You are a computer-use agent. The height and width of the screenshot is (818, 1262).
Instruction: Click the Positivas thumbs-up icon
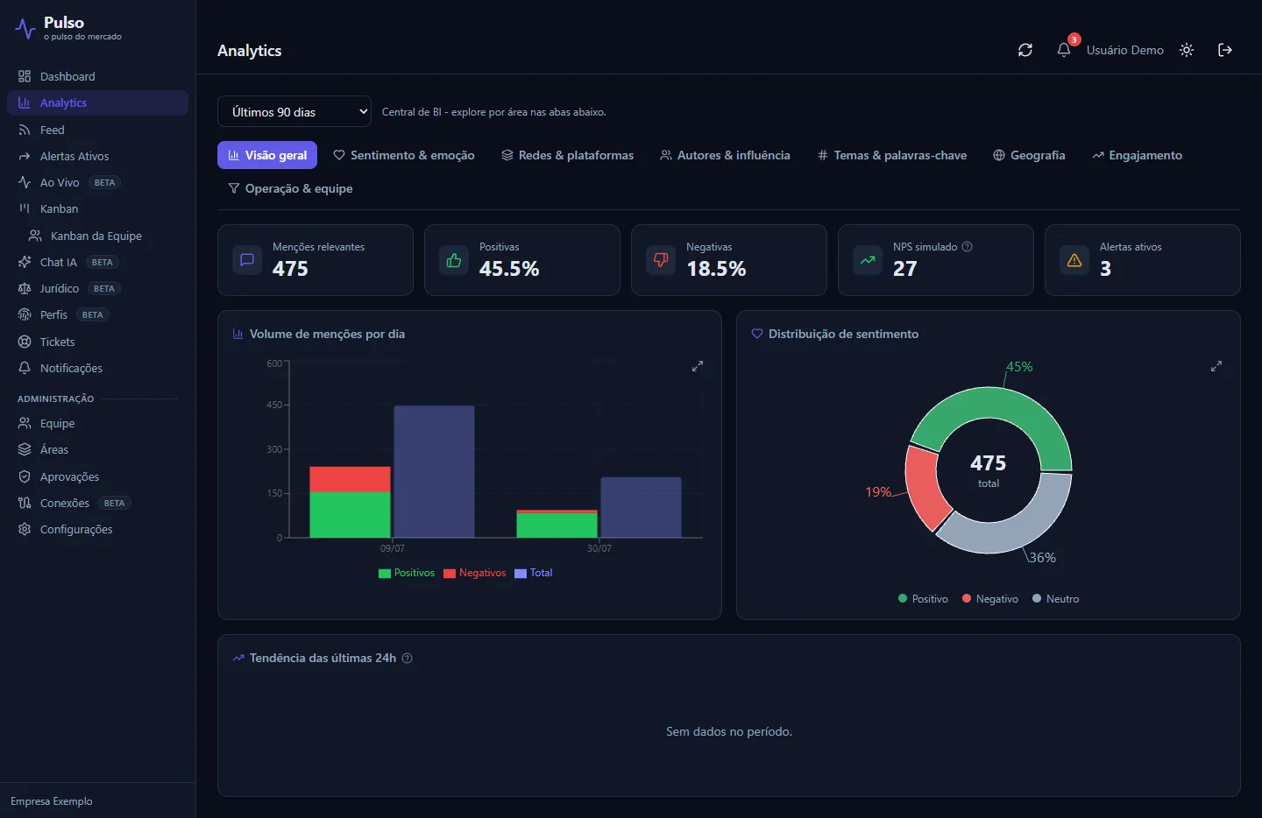tap(454, 260)
